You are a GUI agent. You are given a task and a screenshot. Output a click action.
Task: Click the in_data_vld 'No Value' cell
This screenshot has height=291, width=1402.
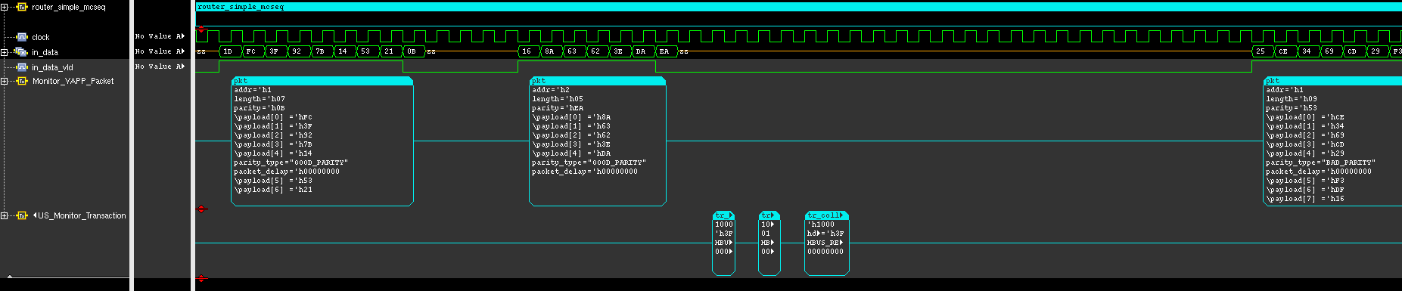point(160,67)
